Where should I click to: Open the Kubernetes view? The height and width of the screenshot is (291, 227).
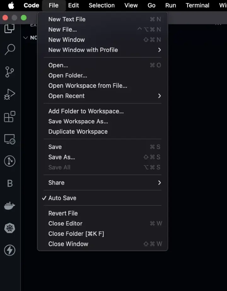10,228
